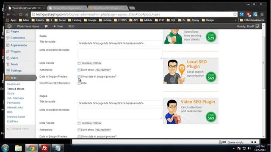Open File Explorer from the taskbar
Viewport: 271px width, 152px height.
[18, 148]
